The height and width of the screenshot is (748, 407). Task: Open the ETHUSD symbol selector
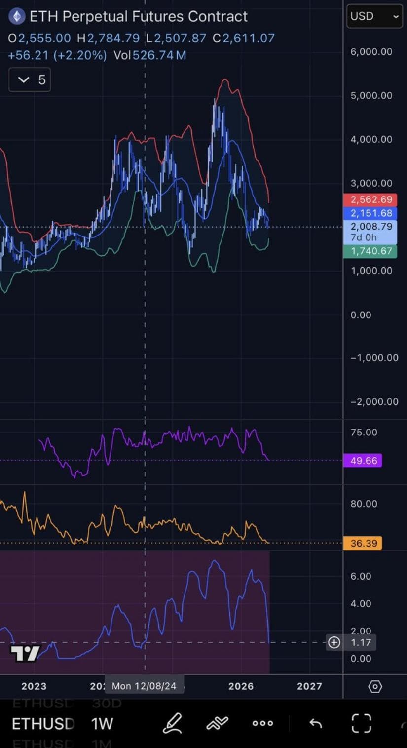[x=43, y=724]
